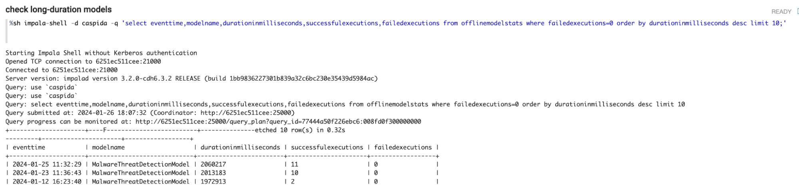The image size is (799, 185).
Task: Click MalwareThreatDetectionModel in the first result row
Action: click(x=141, y=164)
